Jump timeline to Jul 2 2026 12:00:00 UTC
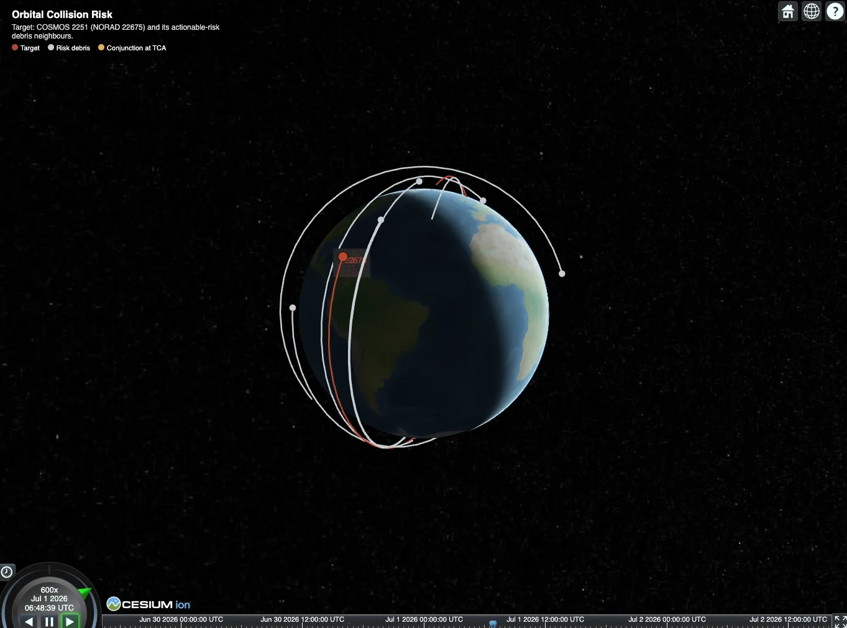Screen dimensions: 847x628 click(788, 619)
